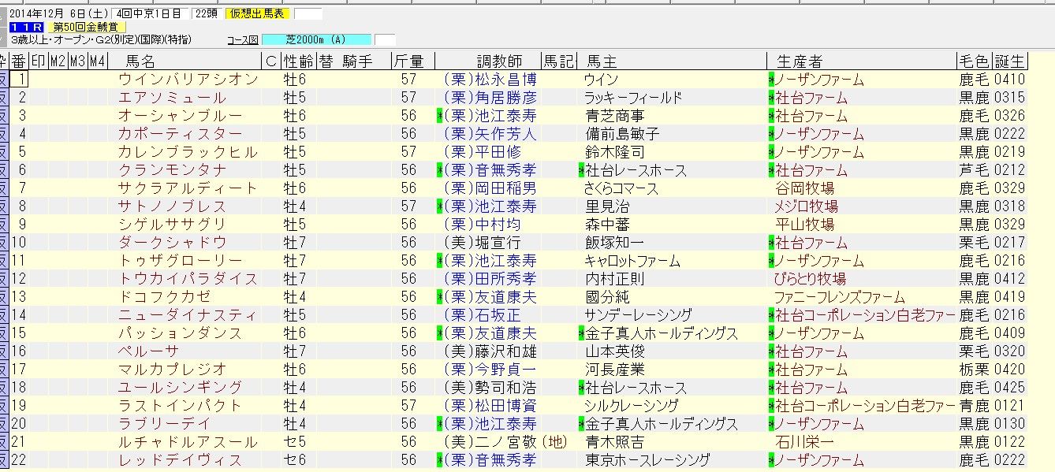Open trainer (栗)矢作芳人
1055x472 pixels.
[490, 134]
